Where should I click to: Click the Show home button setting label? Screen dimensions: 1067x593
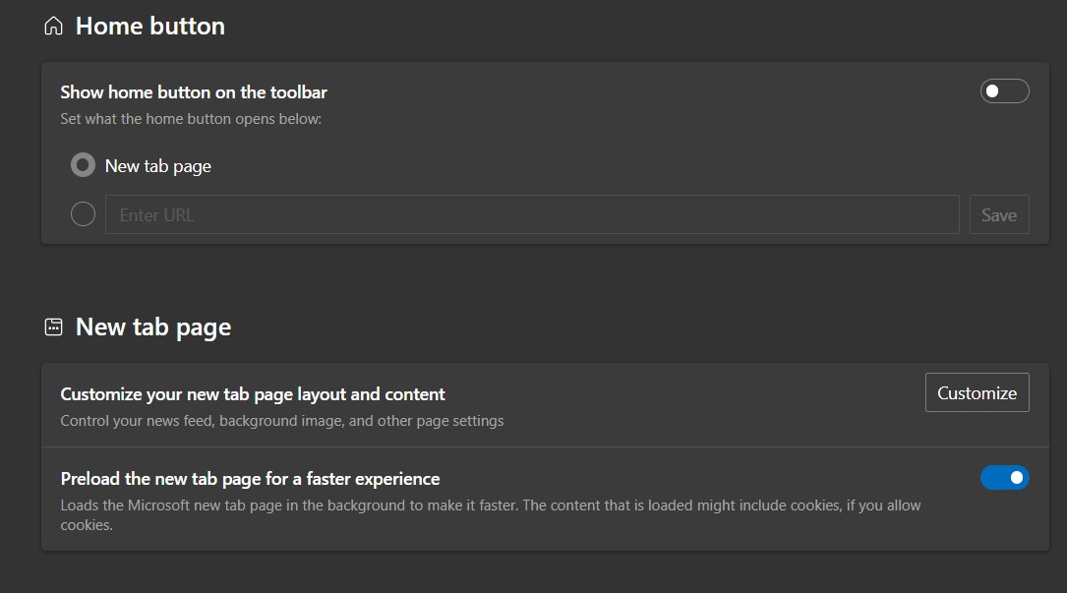click(x=193, y=91)
